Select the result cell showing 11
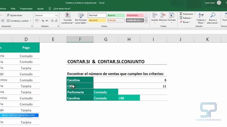 point(153,86)
